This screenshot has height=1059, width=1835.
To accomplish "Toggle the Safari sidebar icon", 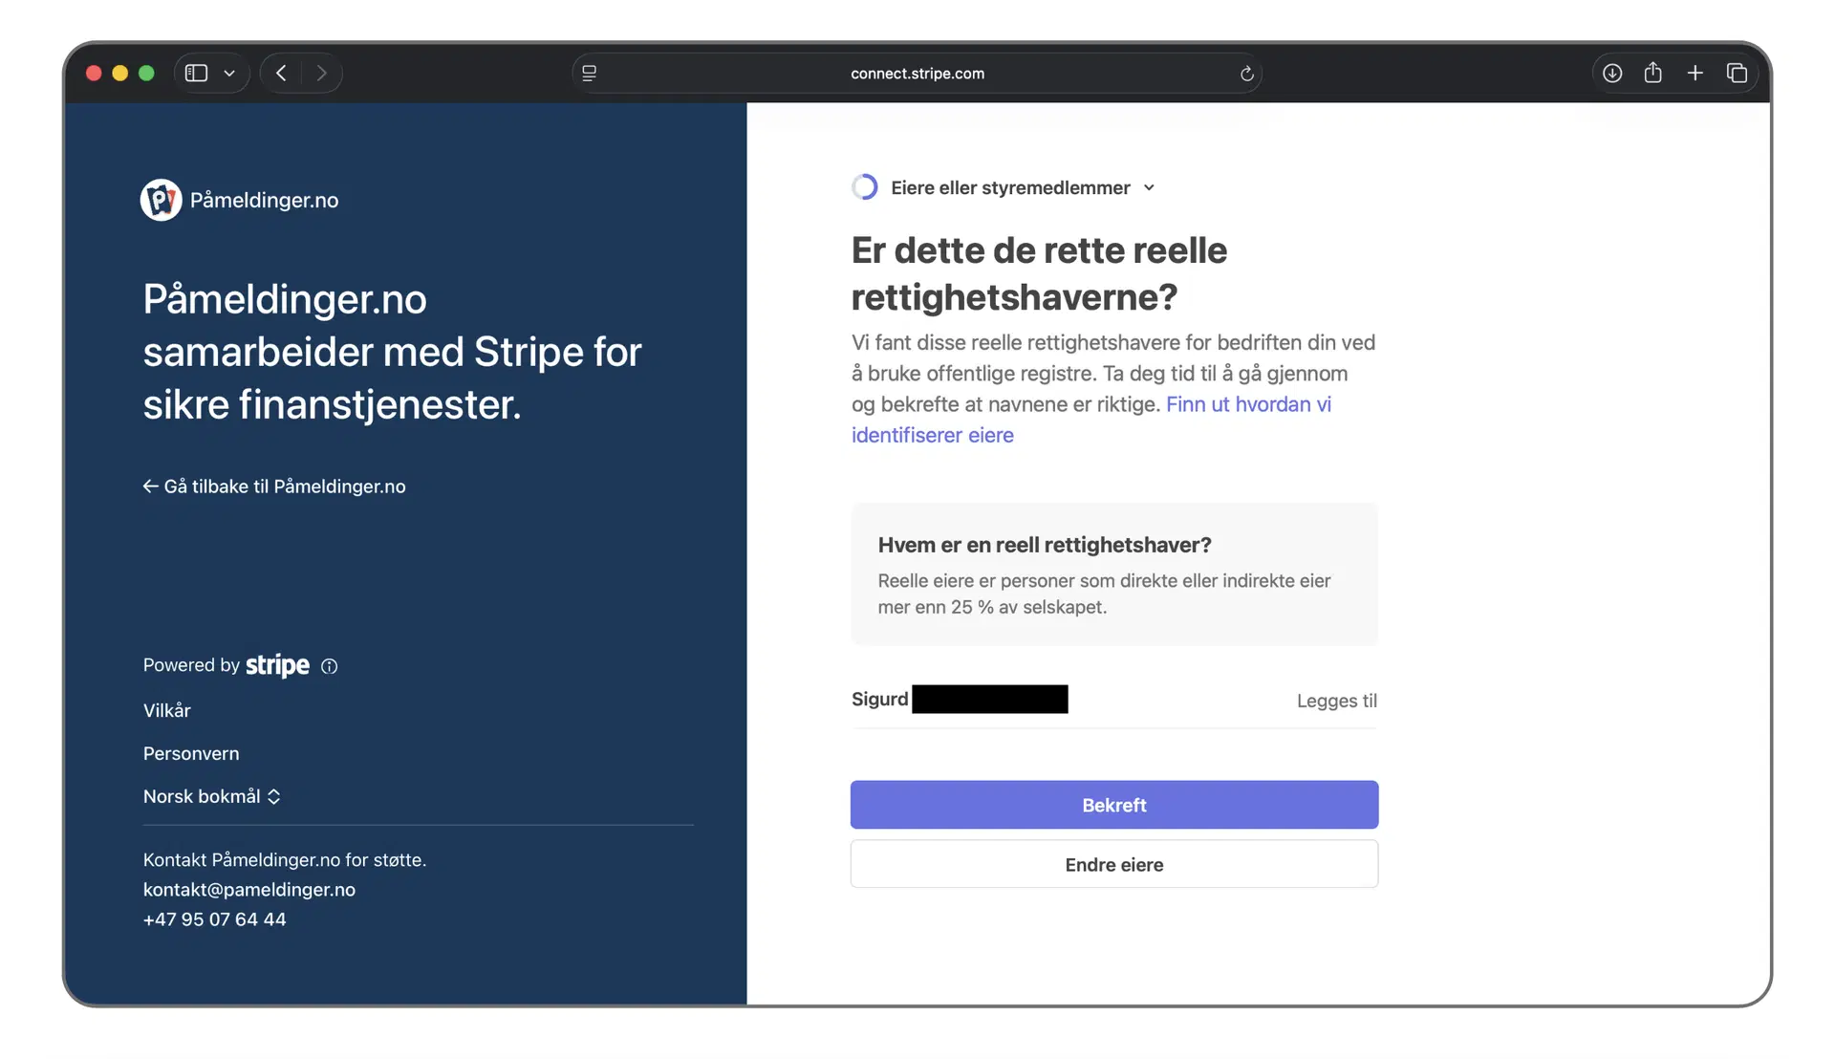I will click(197, 73).
